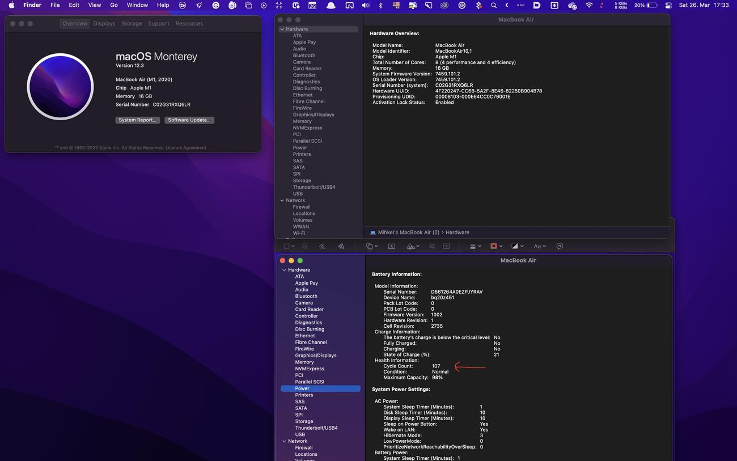The width and height of the screenshot is (737, 461).
Task: Collapse Hardware tree in upper MacBook Air window
Action: pos(282,29)
